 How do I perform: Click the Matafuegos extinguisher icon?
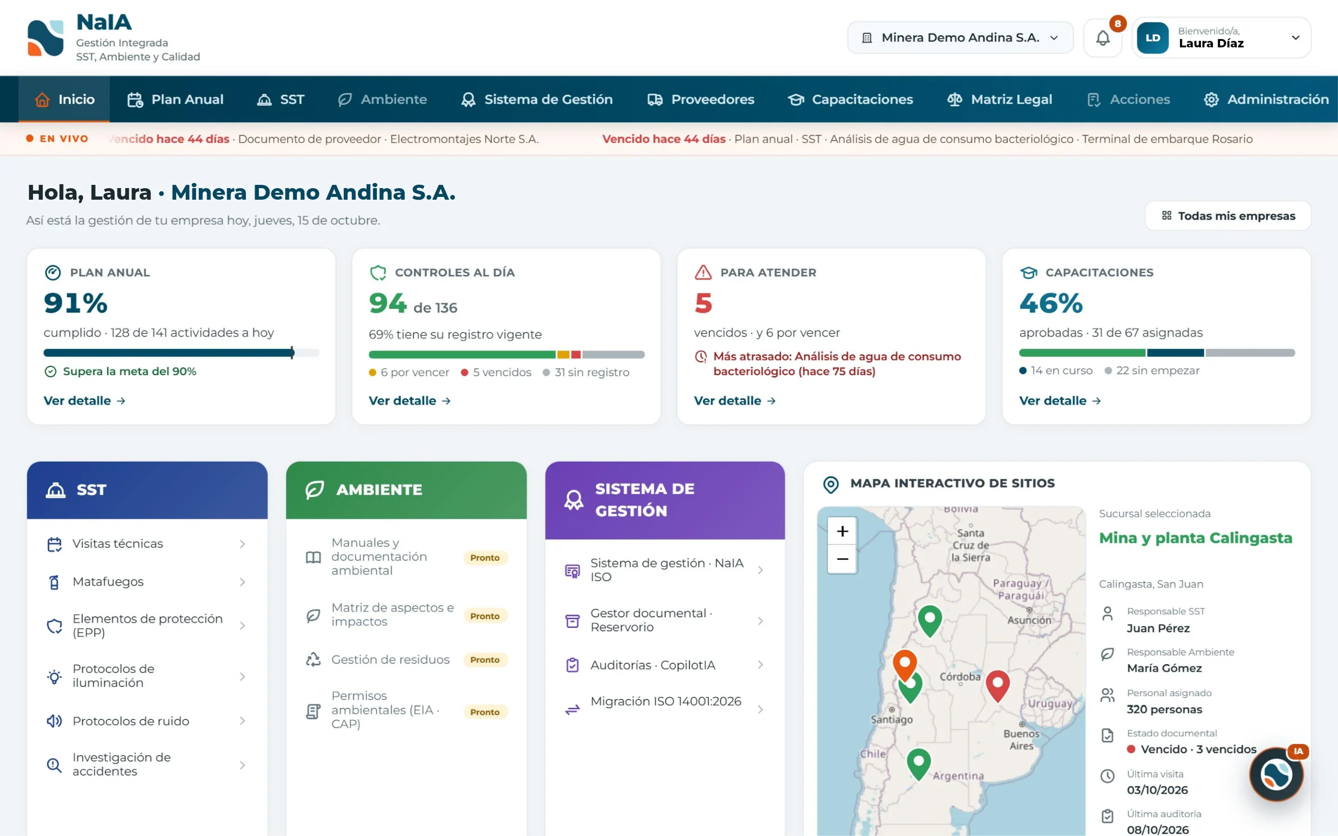(x=54, y=581)
